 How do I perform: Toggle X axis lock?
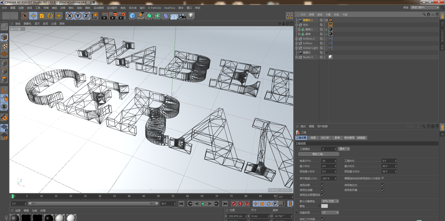[x=69, y=16]
